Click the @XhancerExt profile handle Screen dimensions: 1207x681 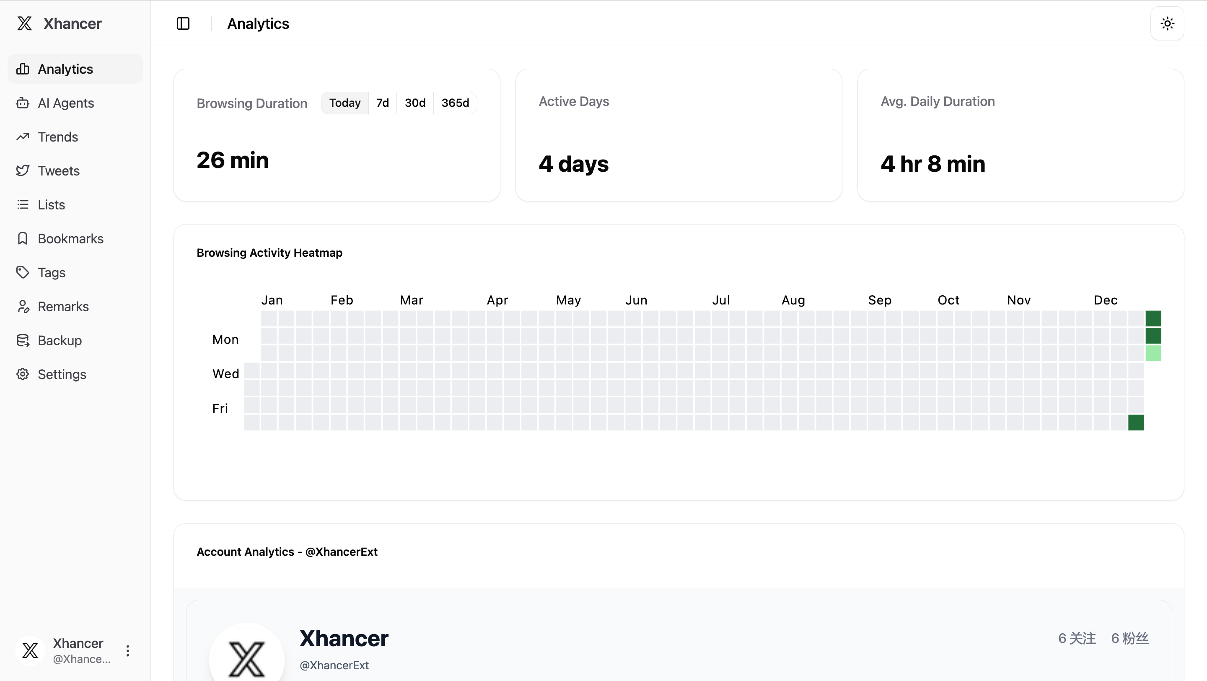[334, 665]
